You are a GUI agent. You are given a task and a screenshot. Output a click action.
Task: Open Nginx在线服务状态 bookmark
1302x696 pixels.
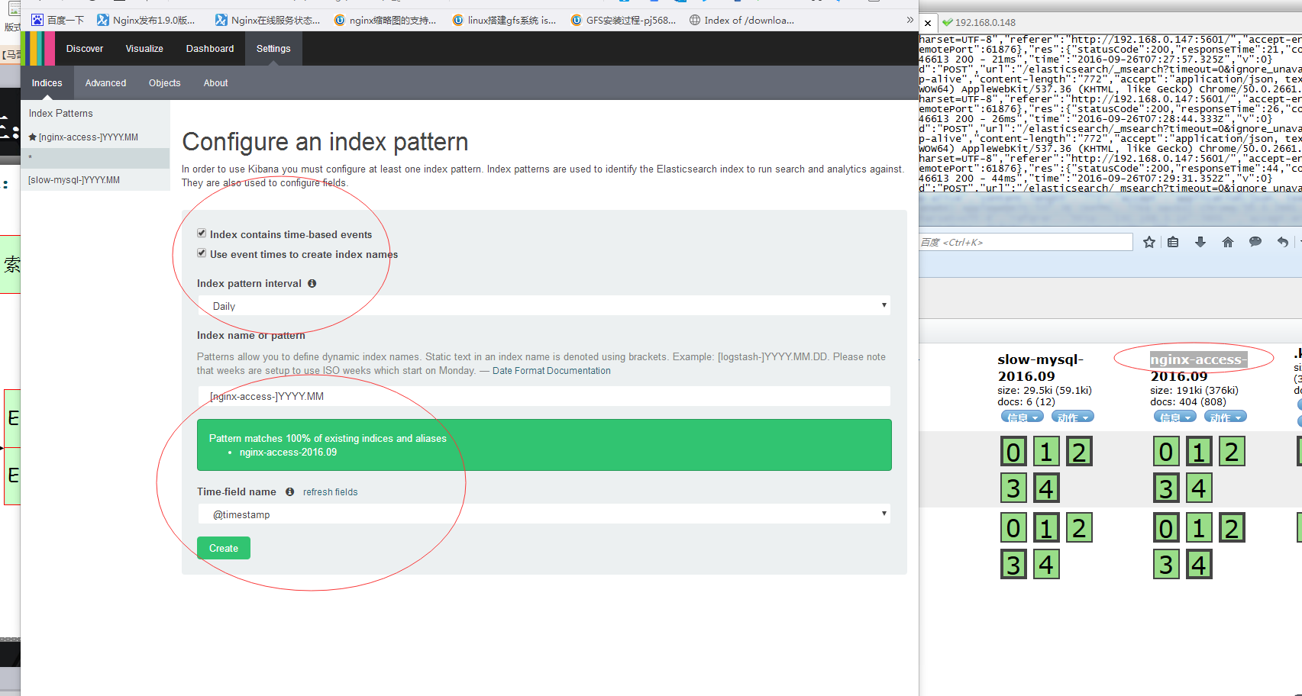(x=268, y=21)
